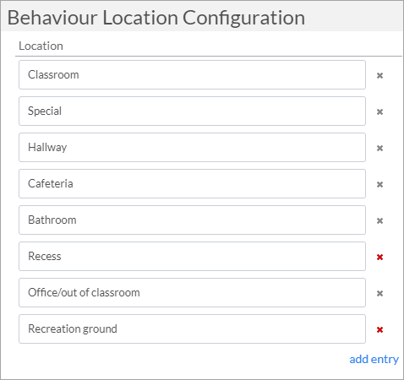Focus the Bathroom input field

tap(192, 220)
